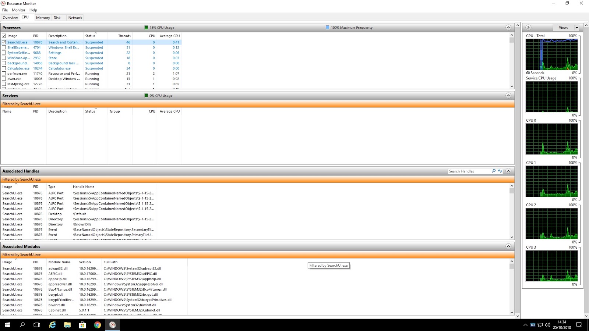Show hidden system tray icons
This screenshot has height=331, width=589.
[525, 325]
